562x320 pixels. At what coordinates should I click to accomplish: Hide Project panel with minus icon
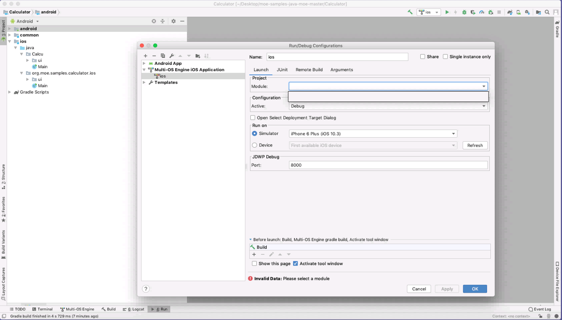point(182,21)
